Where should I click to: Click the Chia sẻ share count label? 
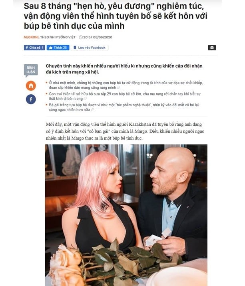pos(36,48)
